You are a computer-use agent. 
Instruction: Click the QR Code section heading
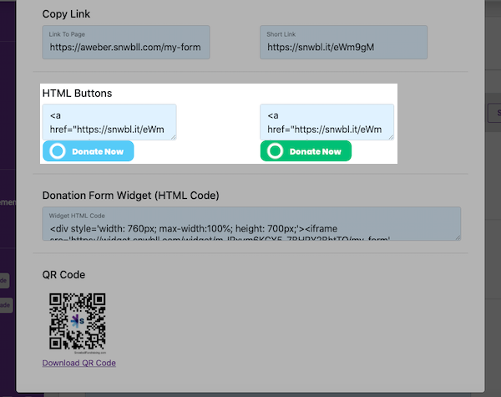(x=63, y=274)
